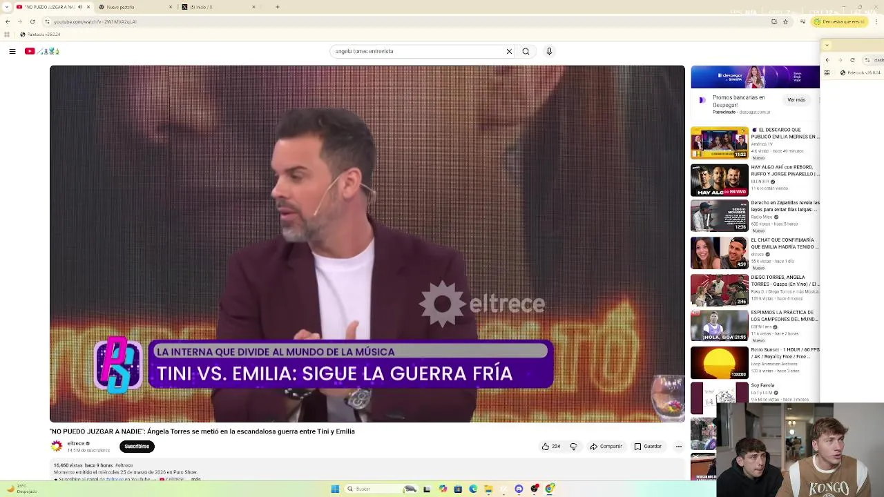Second window: open tab search dropdown

(827, 46)
